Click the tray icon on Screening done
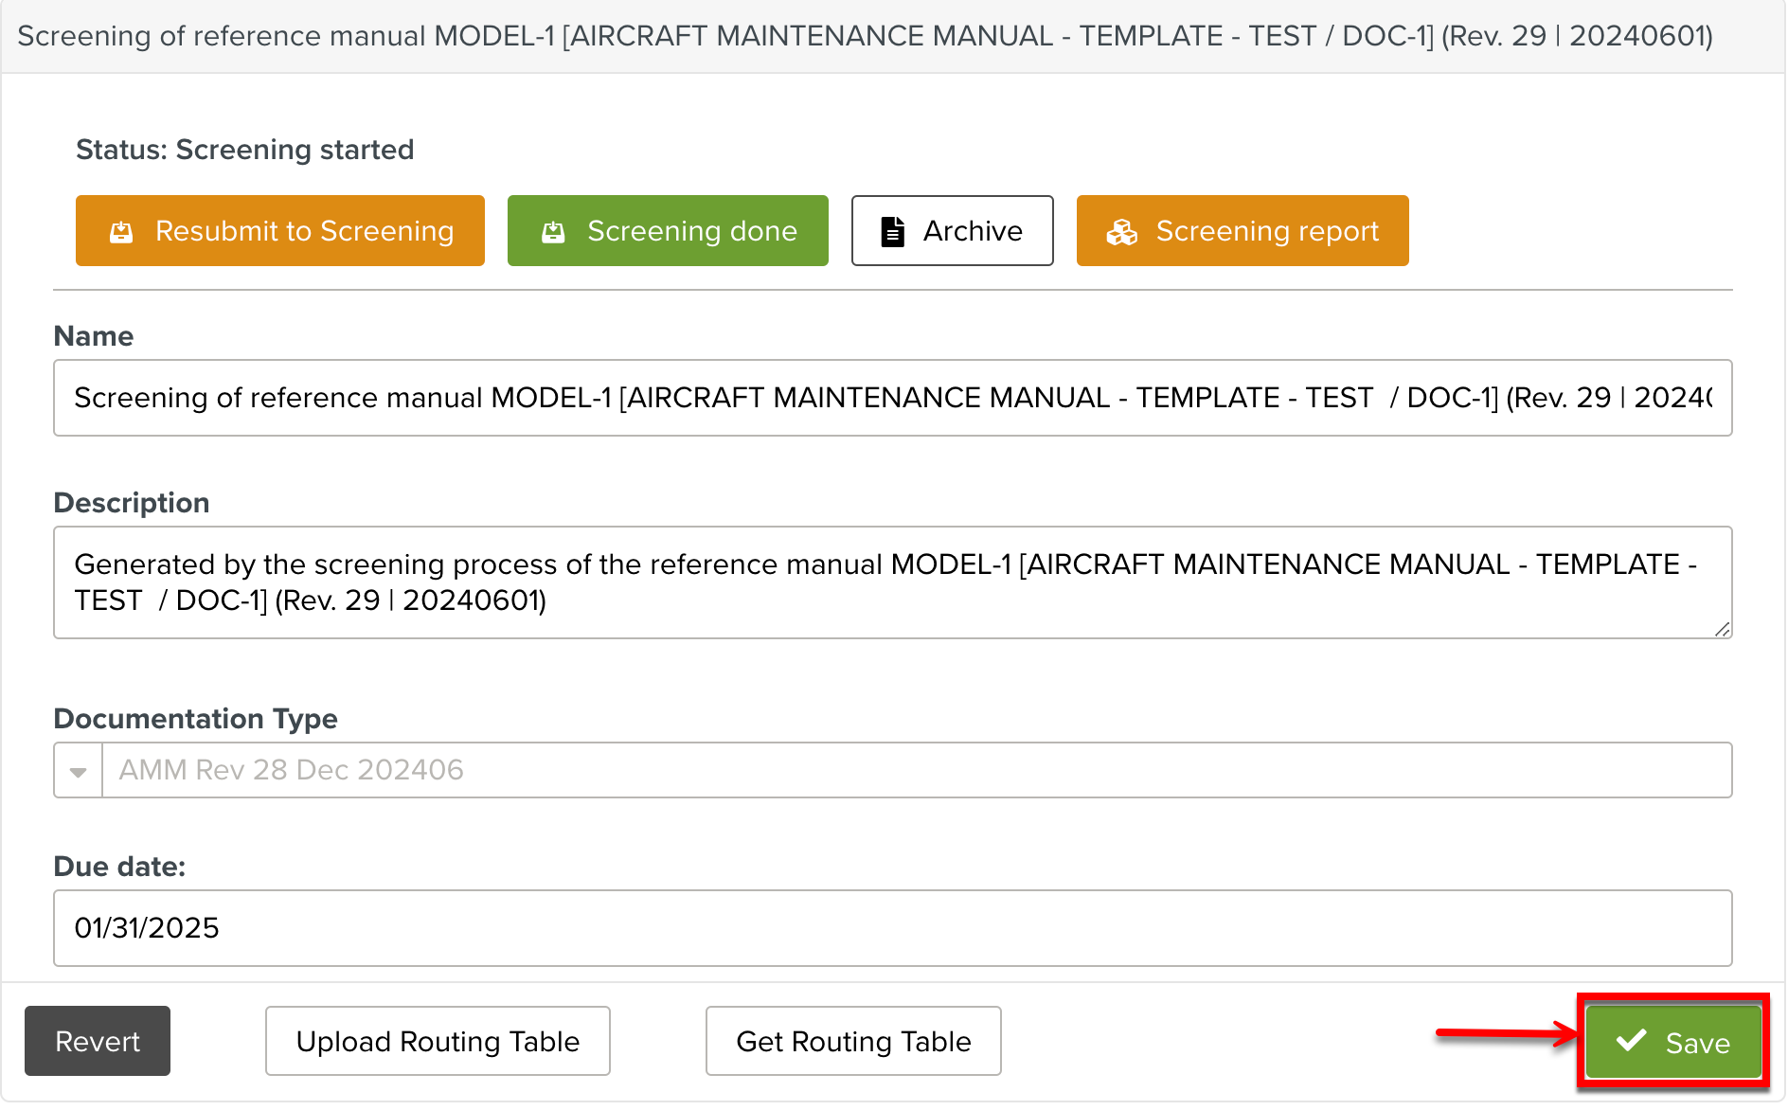Screen dimensions: 1788x1110 coord(553,232)
